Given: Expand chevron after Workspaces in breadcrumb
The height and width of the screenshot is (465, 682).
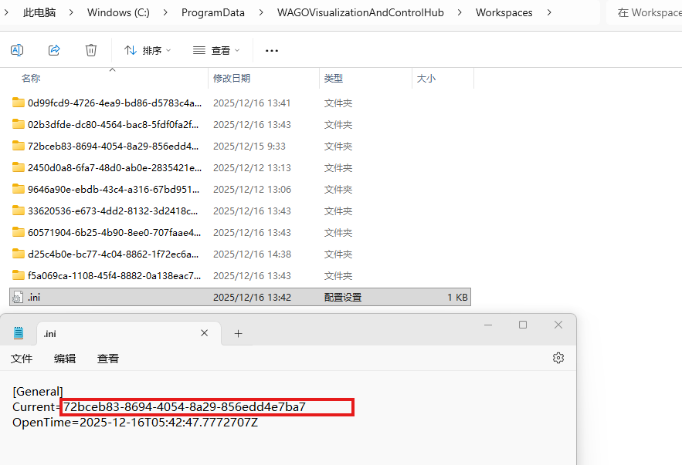Looking at the screenshot, I should coord(549,12).
